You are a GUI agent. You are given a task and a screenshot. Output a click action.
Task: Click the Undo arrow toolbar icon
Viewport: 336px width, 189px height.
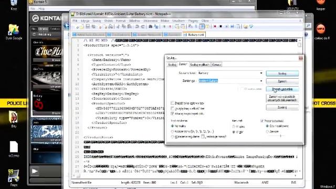pos(137,27)
